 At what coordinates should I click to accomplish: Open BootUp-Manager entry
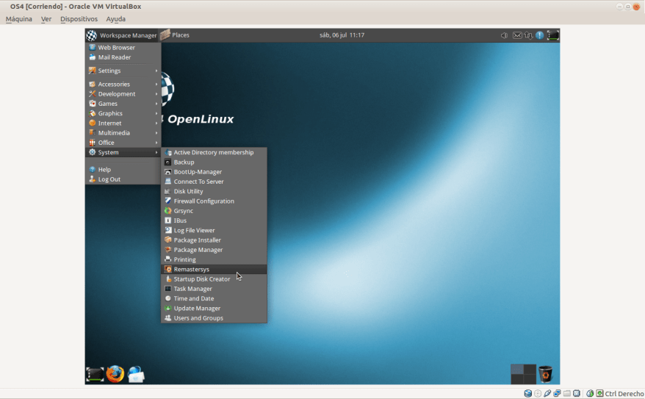tap(214, 172)
